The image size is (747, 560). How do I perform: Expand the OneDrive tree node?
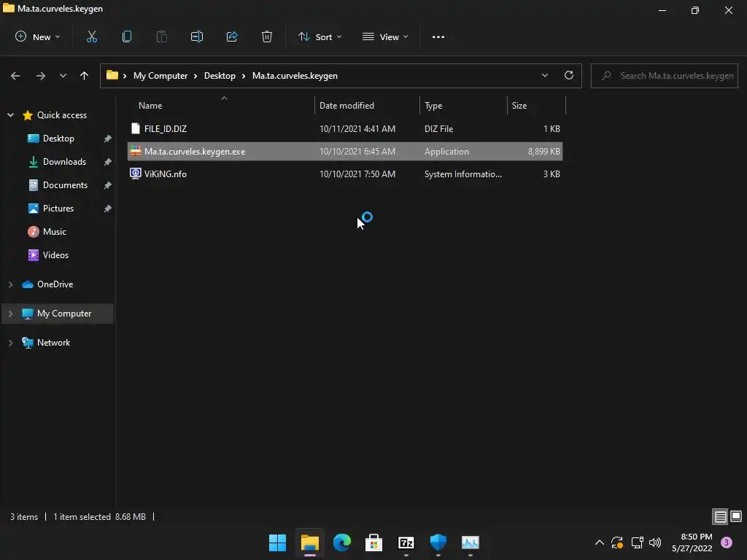pos(10,284)
